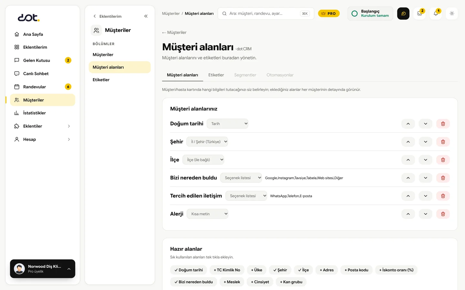
Task: Open Ana Sayfa from sidebar
Action: point(43,34)
